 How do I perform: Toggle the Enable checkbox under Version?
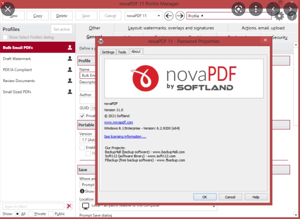82,148
